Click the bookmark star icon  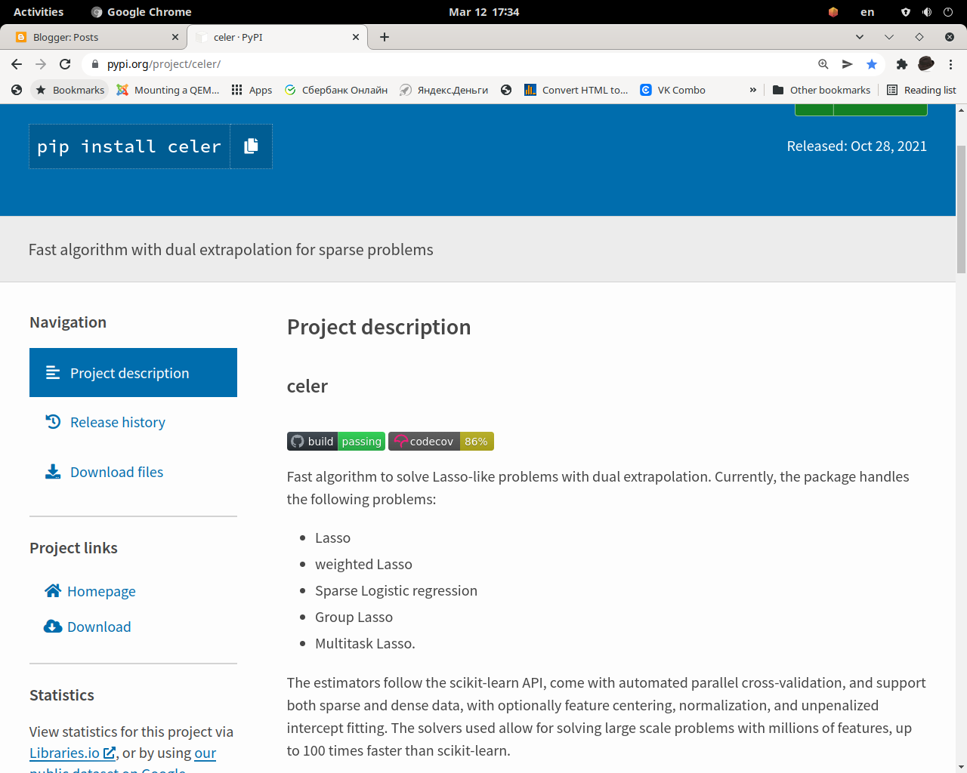click(872, 64)
